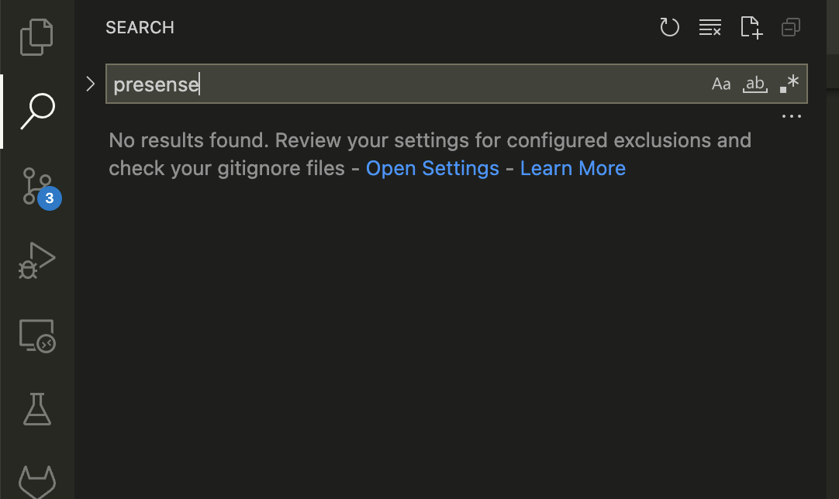Open a new Search Editor

(x=751, y=27)
